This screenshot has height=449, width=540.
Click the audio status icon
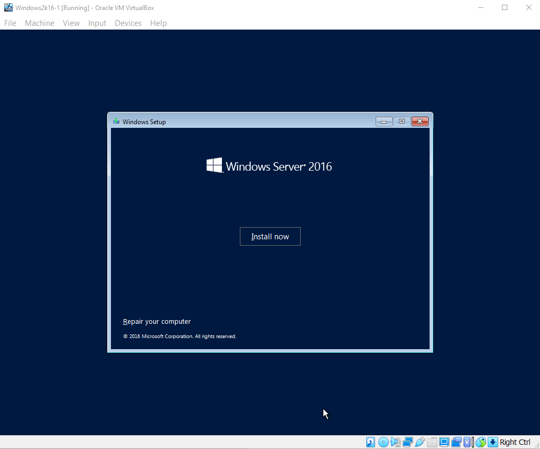pos(396,442)
